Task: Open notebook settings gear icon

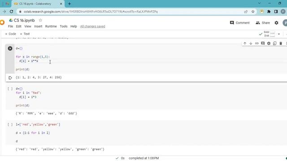Action: 276,23
